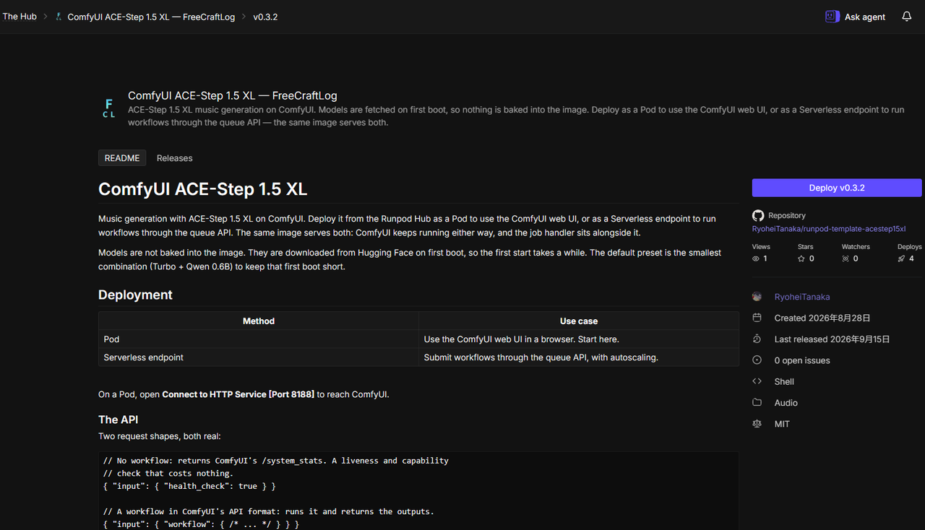The height and width of the screenshot is (530, 925).
Task: Click the Last released history icon
Action: click(757, 339)
